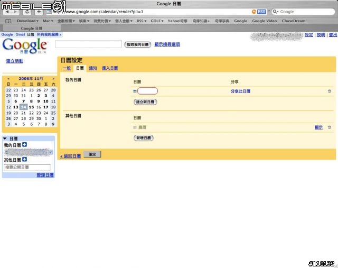Click the 2006年 11月 month heading

pos(31,79)
